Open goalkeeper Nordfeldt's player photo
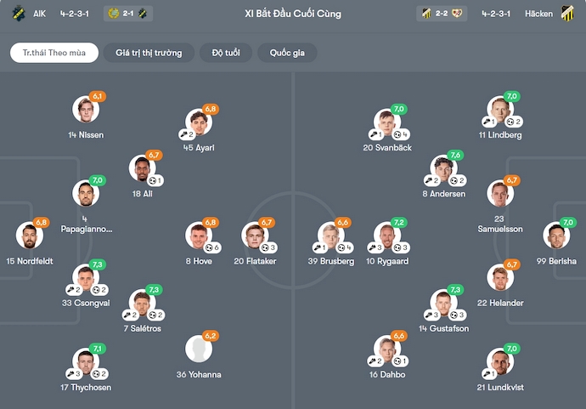586x409 pixels. (29, 236)
